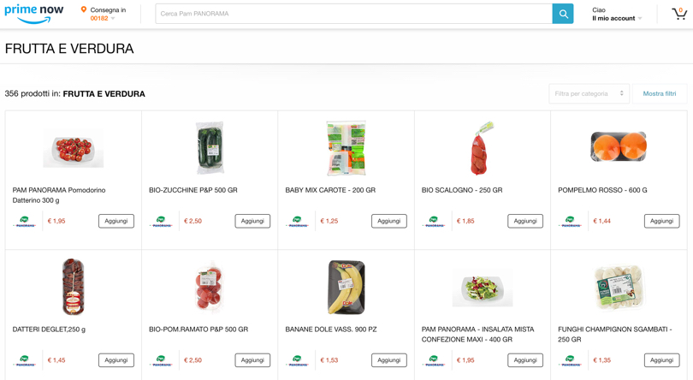Click Panorama logo under Pompelmo Rosso
The image size is (693, 380).
pyautogui.click(x=570, y=222)
